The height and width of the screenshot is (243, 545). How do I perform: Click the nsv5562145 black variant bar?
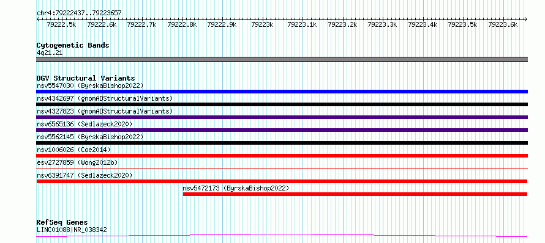[x=282, y=143]
